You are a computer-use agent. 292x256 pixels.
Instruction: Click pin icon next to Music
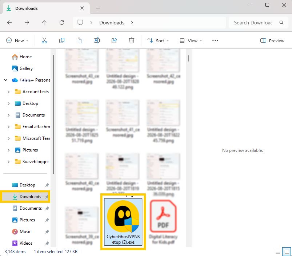(47, 232)
